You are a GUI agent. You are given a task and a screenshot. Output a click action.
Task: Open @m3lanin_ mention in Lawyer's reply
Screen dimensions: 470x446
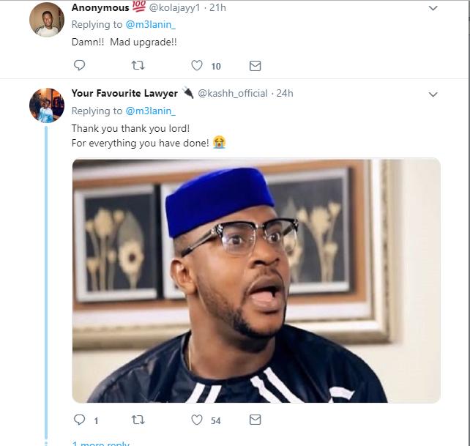pos(151,111)
